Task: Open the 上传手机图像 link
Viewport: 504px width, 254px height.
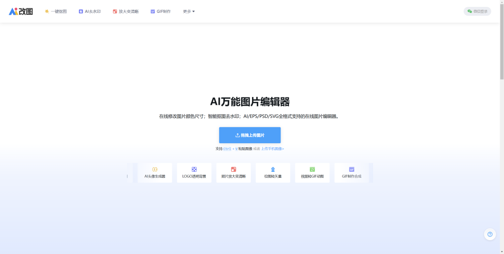Action: [x=272, y=149]
